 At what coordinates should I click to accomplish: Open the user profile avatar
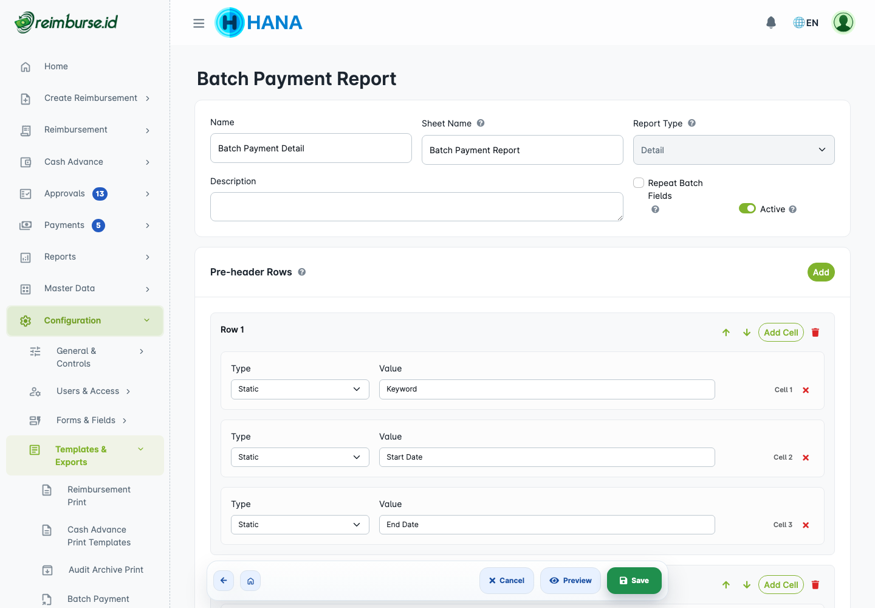point(843,22)
